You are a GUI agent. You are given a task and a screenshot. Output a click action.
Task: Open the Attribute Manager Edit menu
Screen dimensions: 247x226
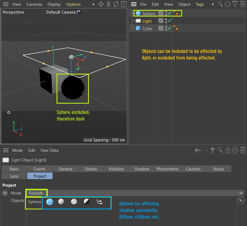[32, 150]
